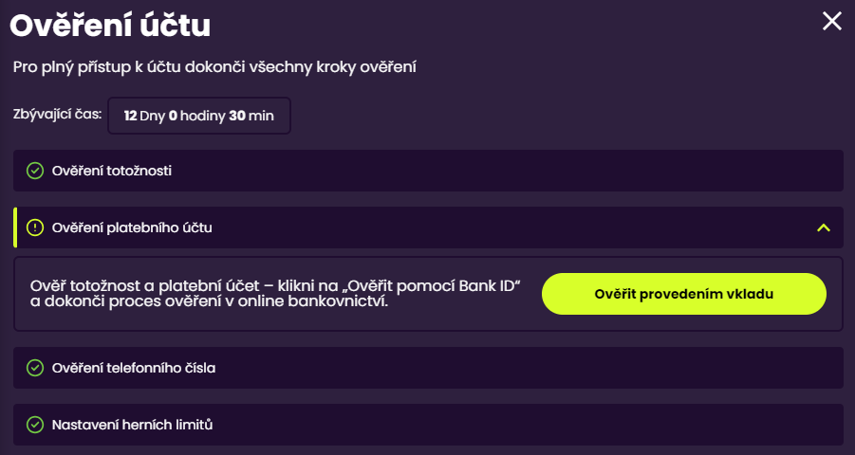Viewport: 855px width, 455px height.
Task: Expand the Ověření telefonního čísla row
Action: pyautogui.click(x=427, y=367)
